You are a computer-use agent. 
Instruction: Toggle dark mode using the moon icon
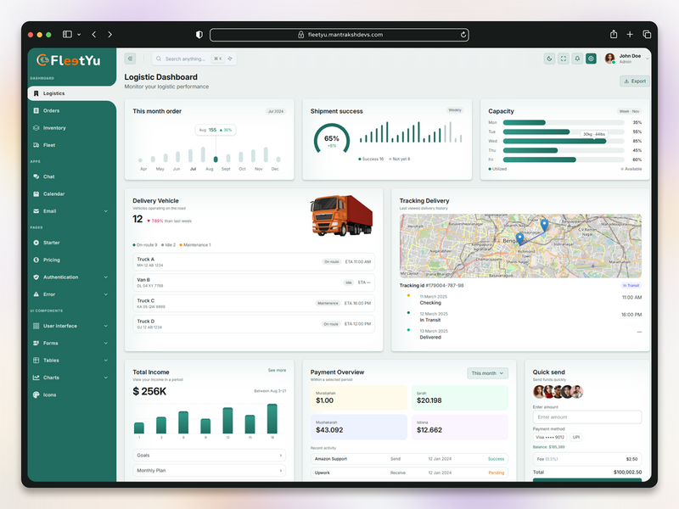pos(550,59)
